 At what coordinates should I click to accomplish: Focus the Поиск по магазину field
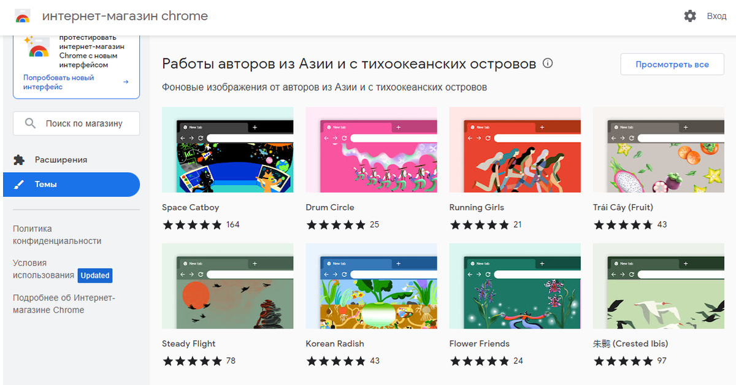click(x=76, y=123)
